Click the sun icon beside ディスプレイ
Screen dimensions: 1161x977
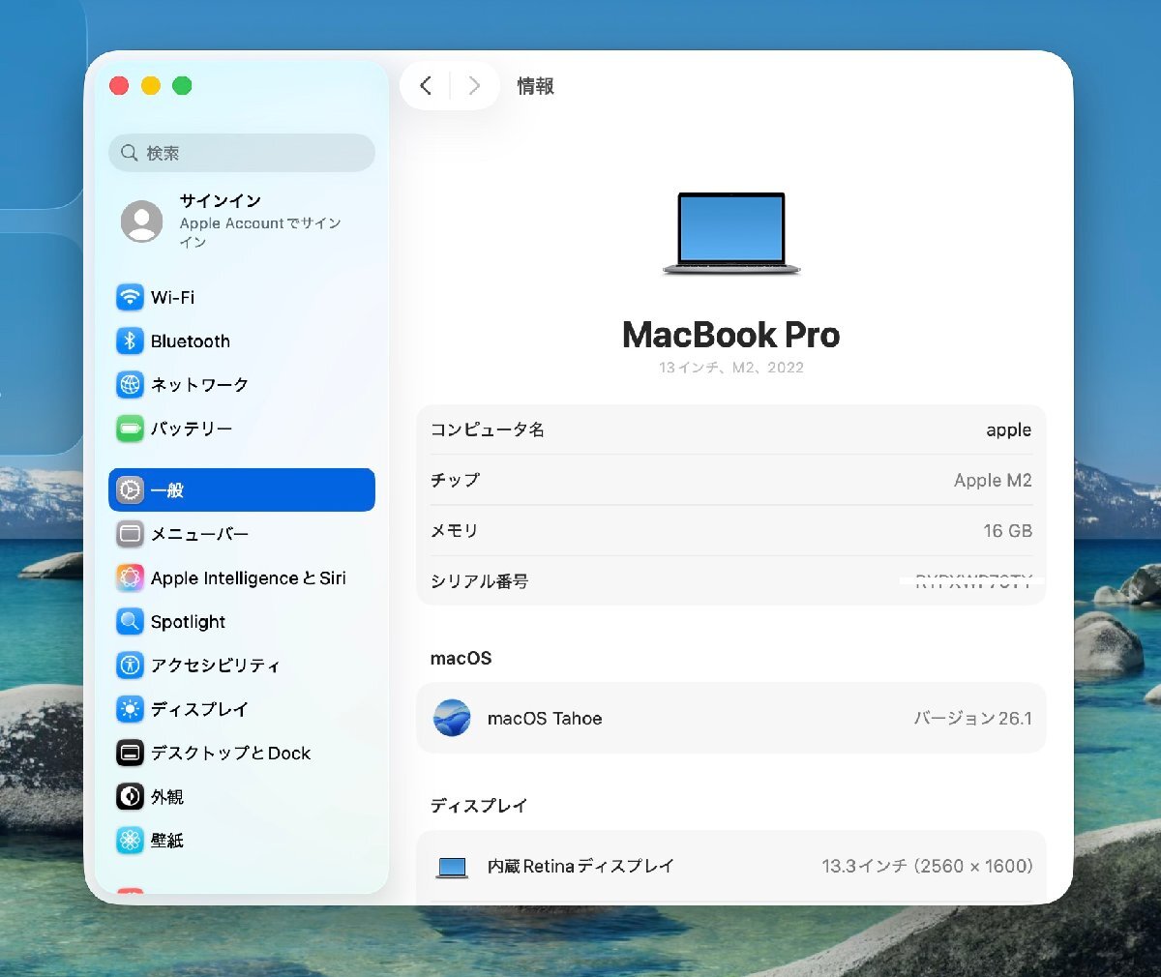(x=130, y=709)
